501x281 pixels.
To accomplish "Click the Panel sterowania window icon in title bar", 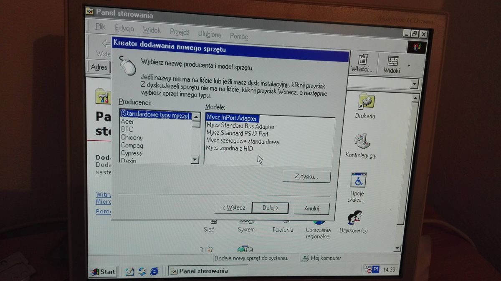I will click(x=89, y=11).
